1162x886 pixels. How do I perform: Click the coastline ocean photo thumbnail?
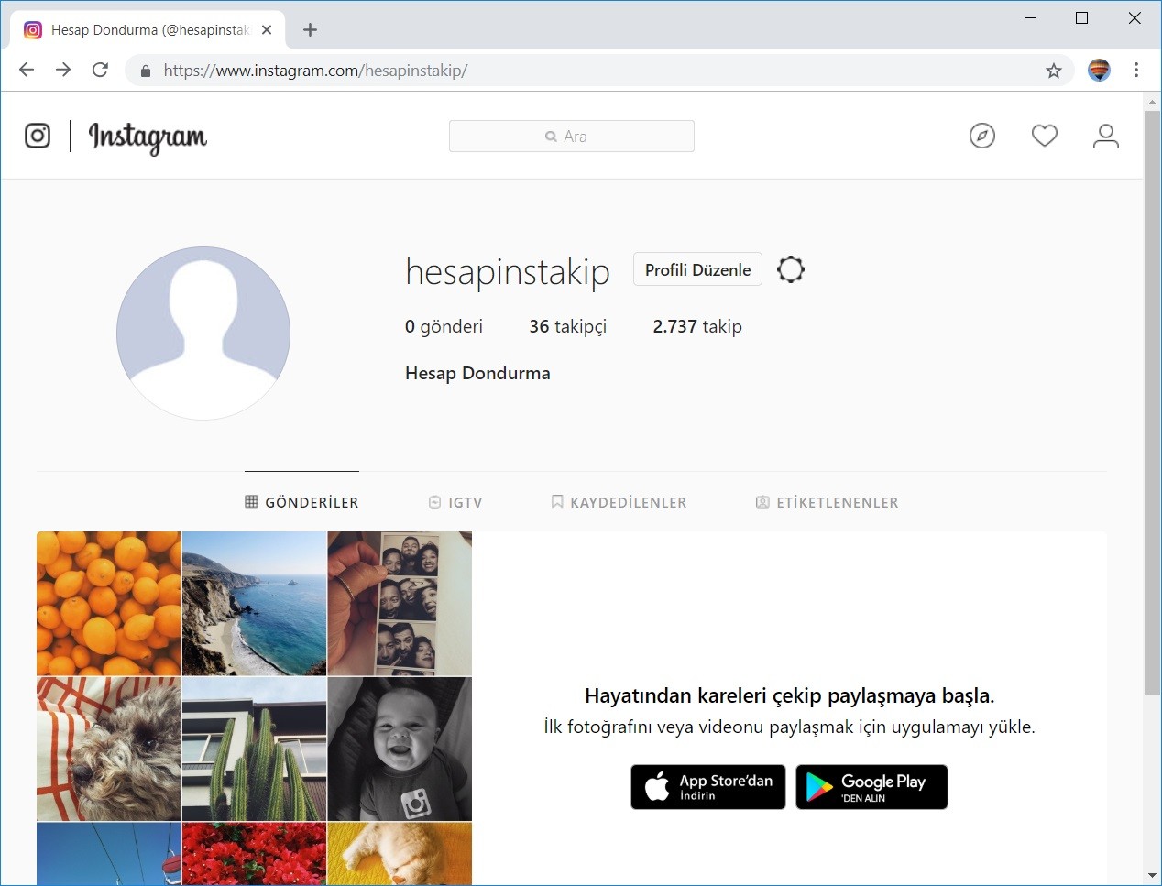[254, 603]
